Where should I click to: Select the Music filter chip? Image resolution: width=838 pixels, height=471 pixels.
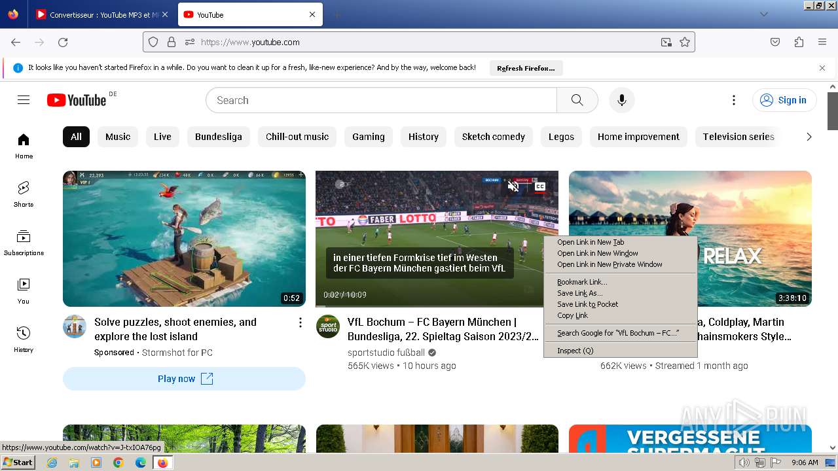click(x=118, y=137)
